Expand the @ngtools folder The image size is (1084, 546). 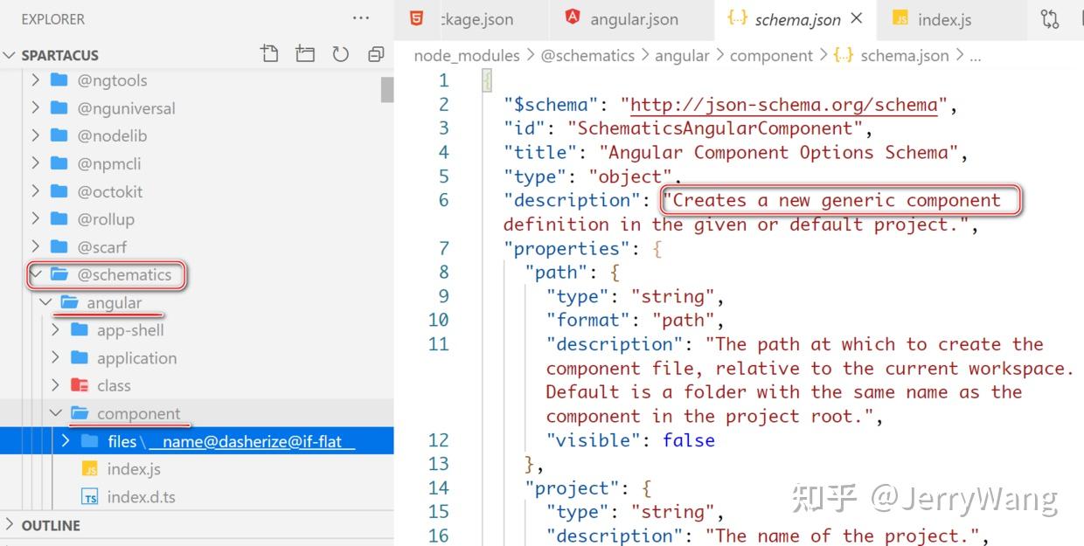click(x=35, y=79)
